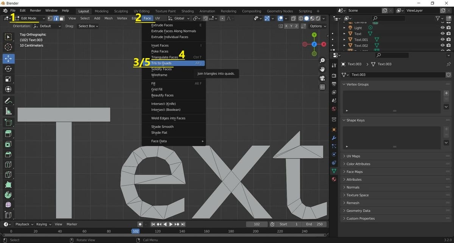Click the outliner search field
Image resolution: width=454 pixels, height=243 pixels.
pyautogui.click(x=388, y=18)
